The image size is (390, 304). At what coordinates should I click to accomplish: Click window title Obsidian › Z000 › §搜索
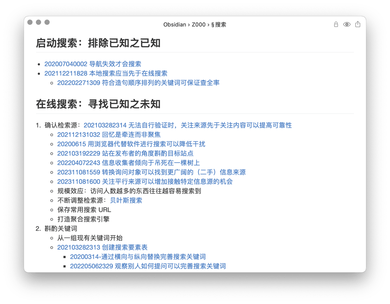tap(195, 25)
